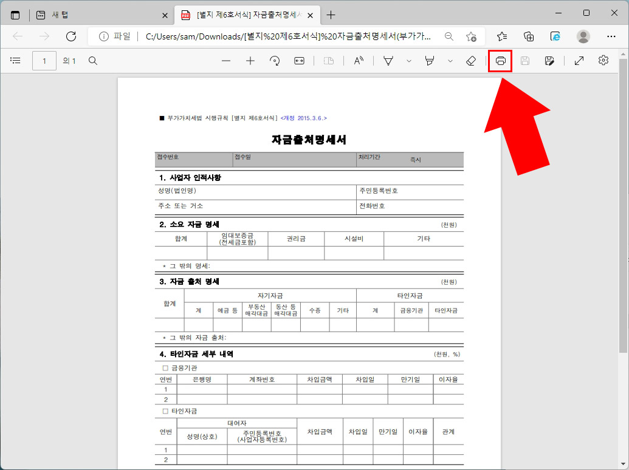The image size is (629, 470).
Task: Search within the PDF document
Action: [92, 61]
